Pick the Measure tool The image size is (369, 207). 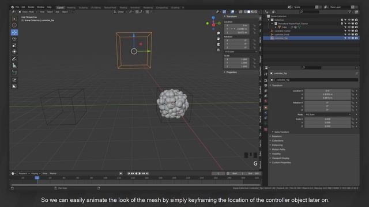[x=14, y=66]
